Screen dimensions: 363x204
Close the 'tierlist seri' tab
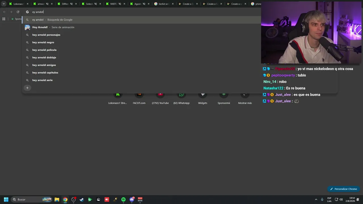click(x=173, y=4)
